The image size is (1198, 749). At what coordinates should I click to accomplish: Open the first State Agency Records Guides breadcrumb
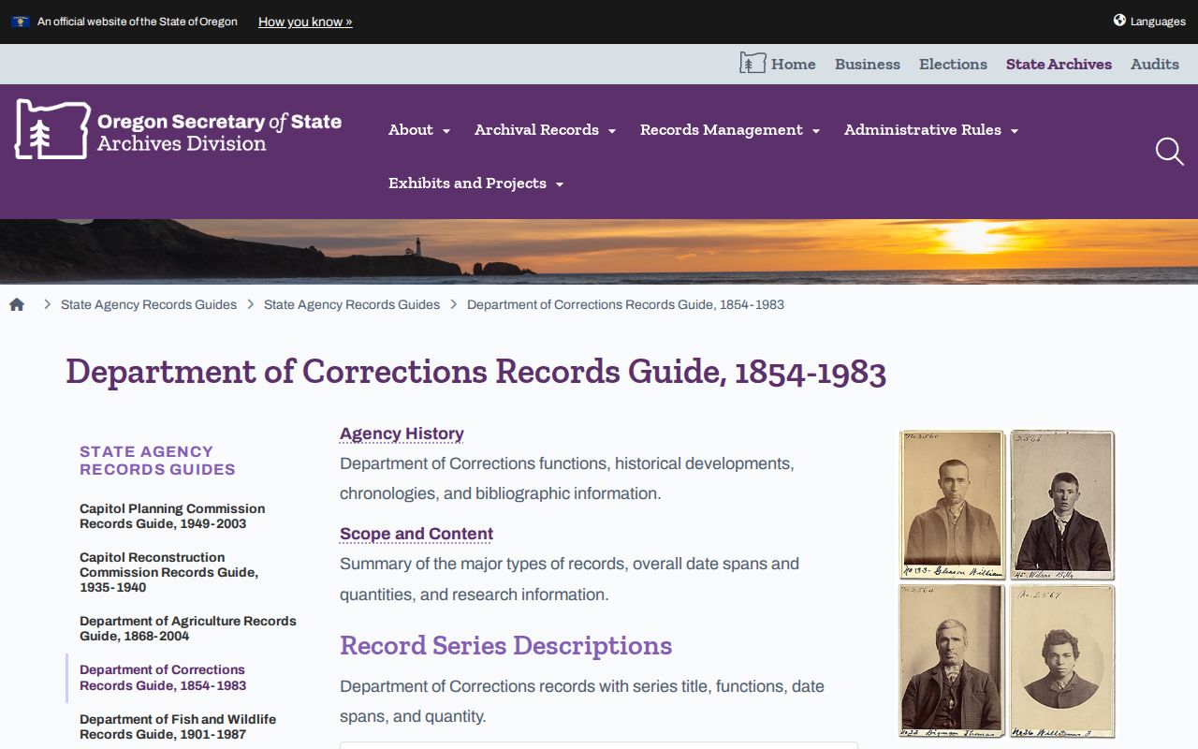coord(149,304)
